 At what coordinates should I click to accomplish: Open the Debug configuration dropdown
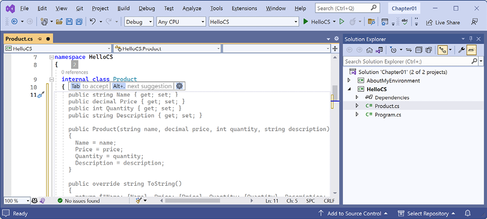point(139,22)
